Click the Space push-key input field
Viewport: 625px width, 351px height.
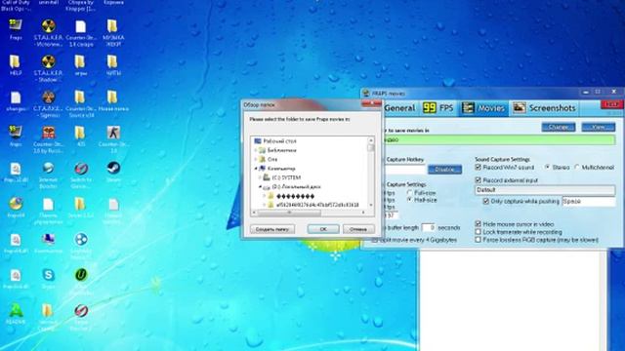click(588, 202)
